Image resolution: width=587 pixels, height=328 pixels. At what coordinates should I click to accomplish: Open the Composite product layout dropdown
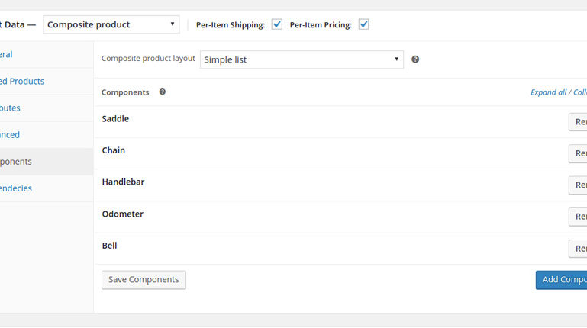click(x=302, y=59)
